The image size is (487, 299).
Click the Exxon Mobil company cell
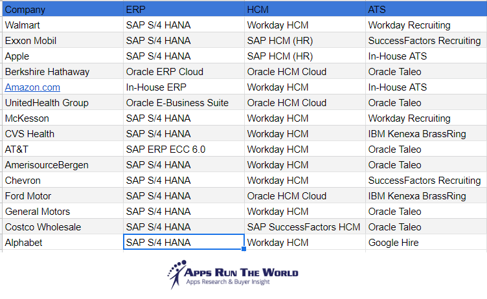(x=63, y=40)
